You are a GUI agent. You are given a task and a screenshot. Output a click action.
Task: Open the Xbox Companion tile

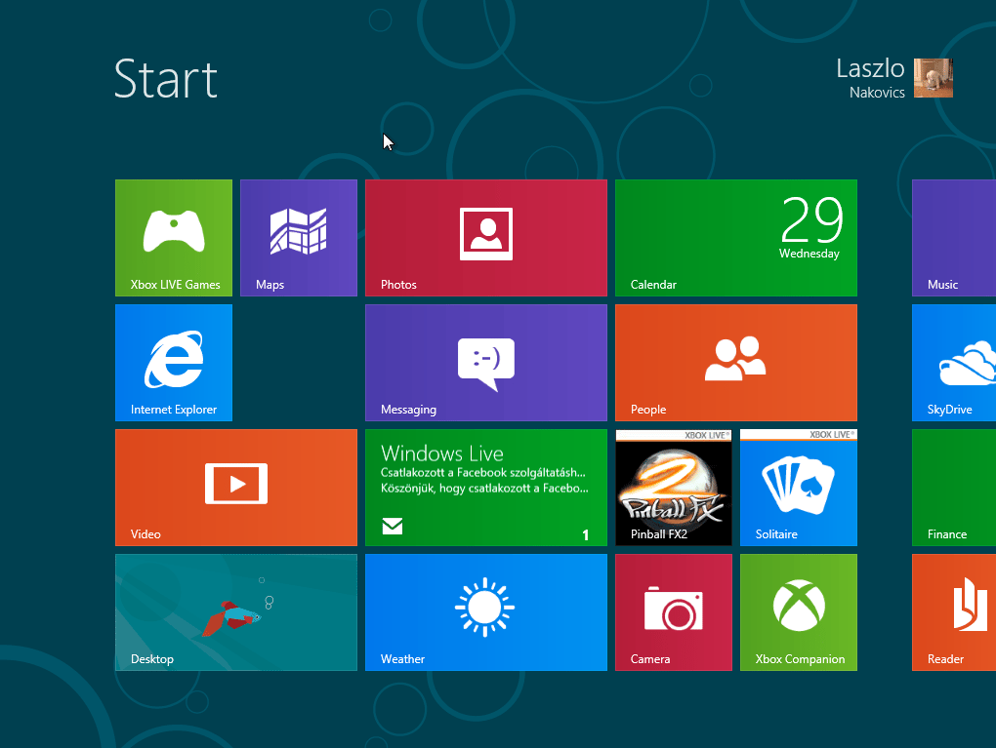799,612
